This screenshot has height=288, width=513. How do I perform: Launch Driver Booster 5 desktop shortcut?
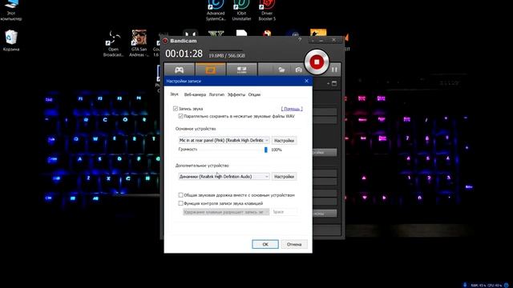(x=267, y=10)
